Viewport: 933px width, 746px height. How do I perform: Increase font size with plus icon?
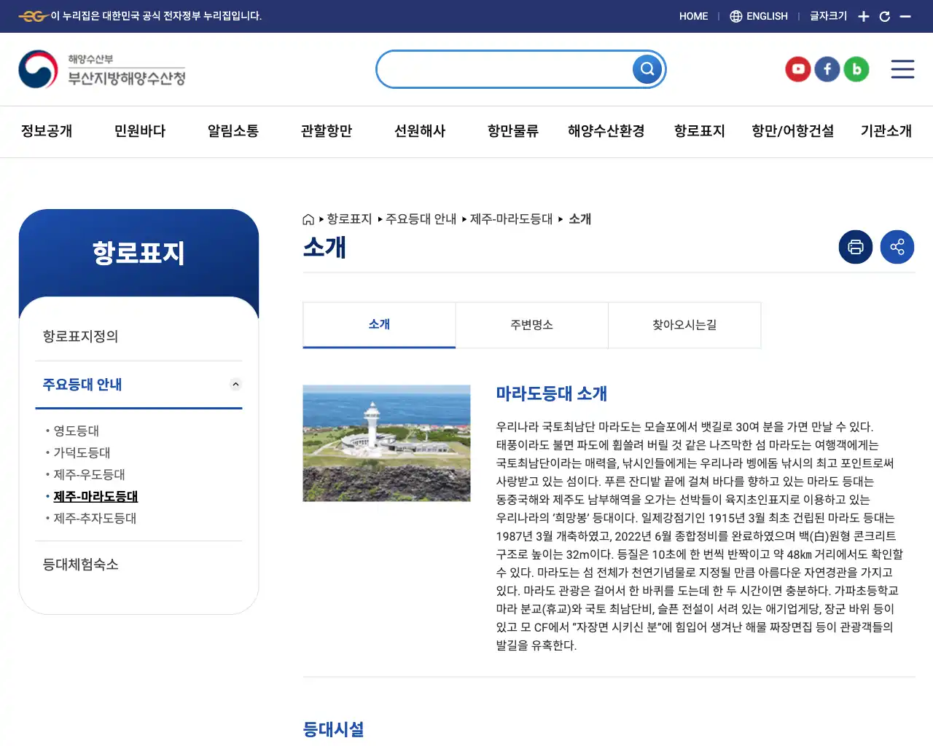pyautogui.click(x=864, y=16)
